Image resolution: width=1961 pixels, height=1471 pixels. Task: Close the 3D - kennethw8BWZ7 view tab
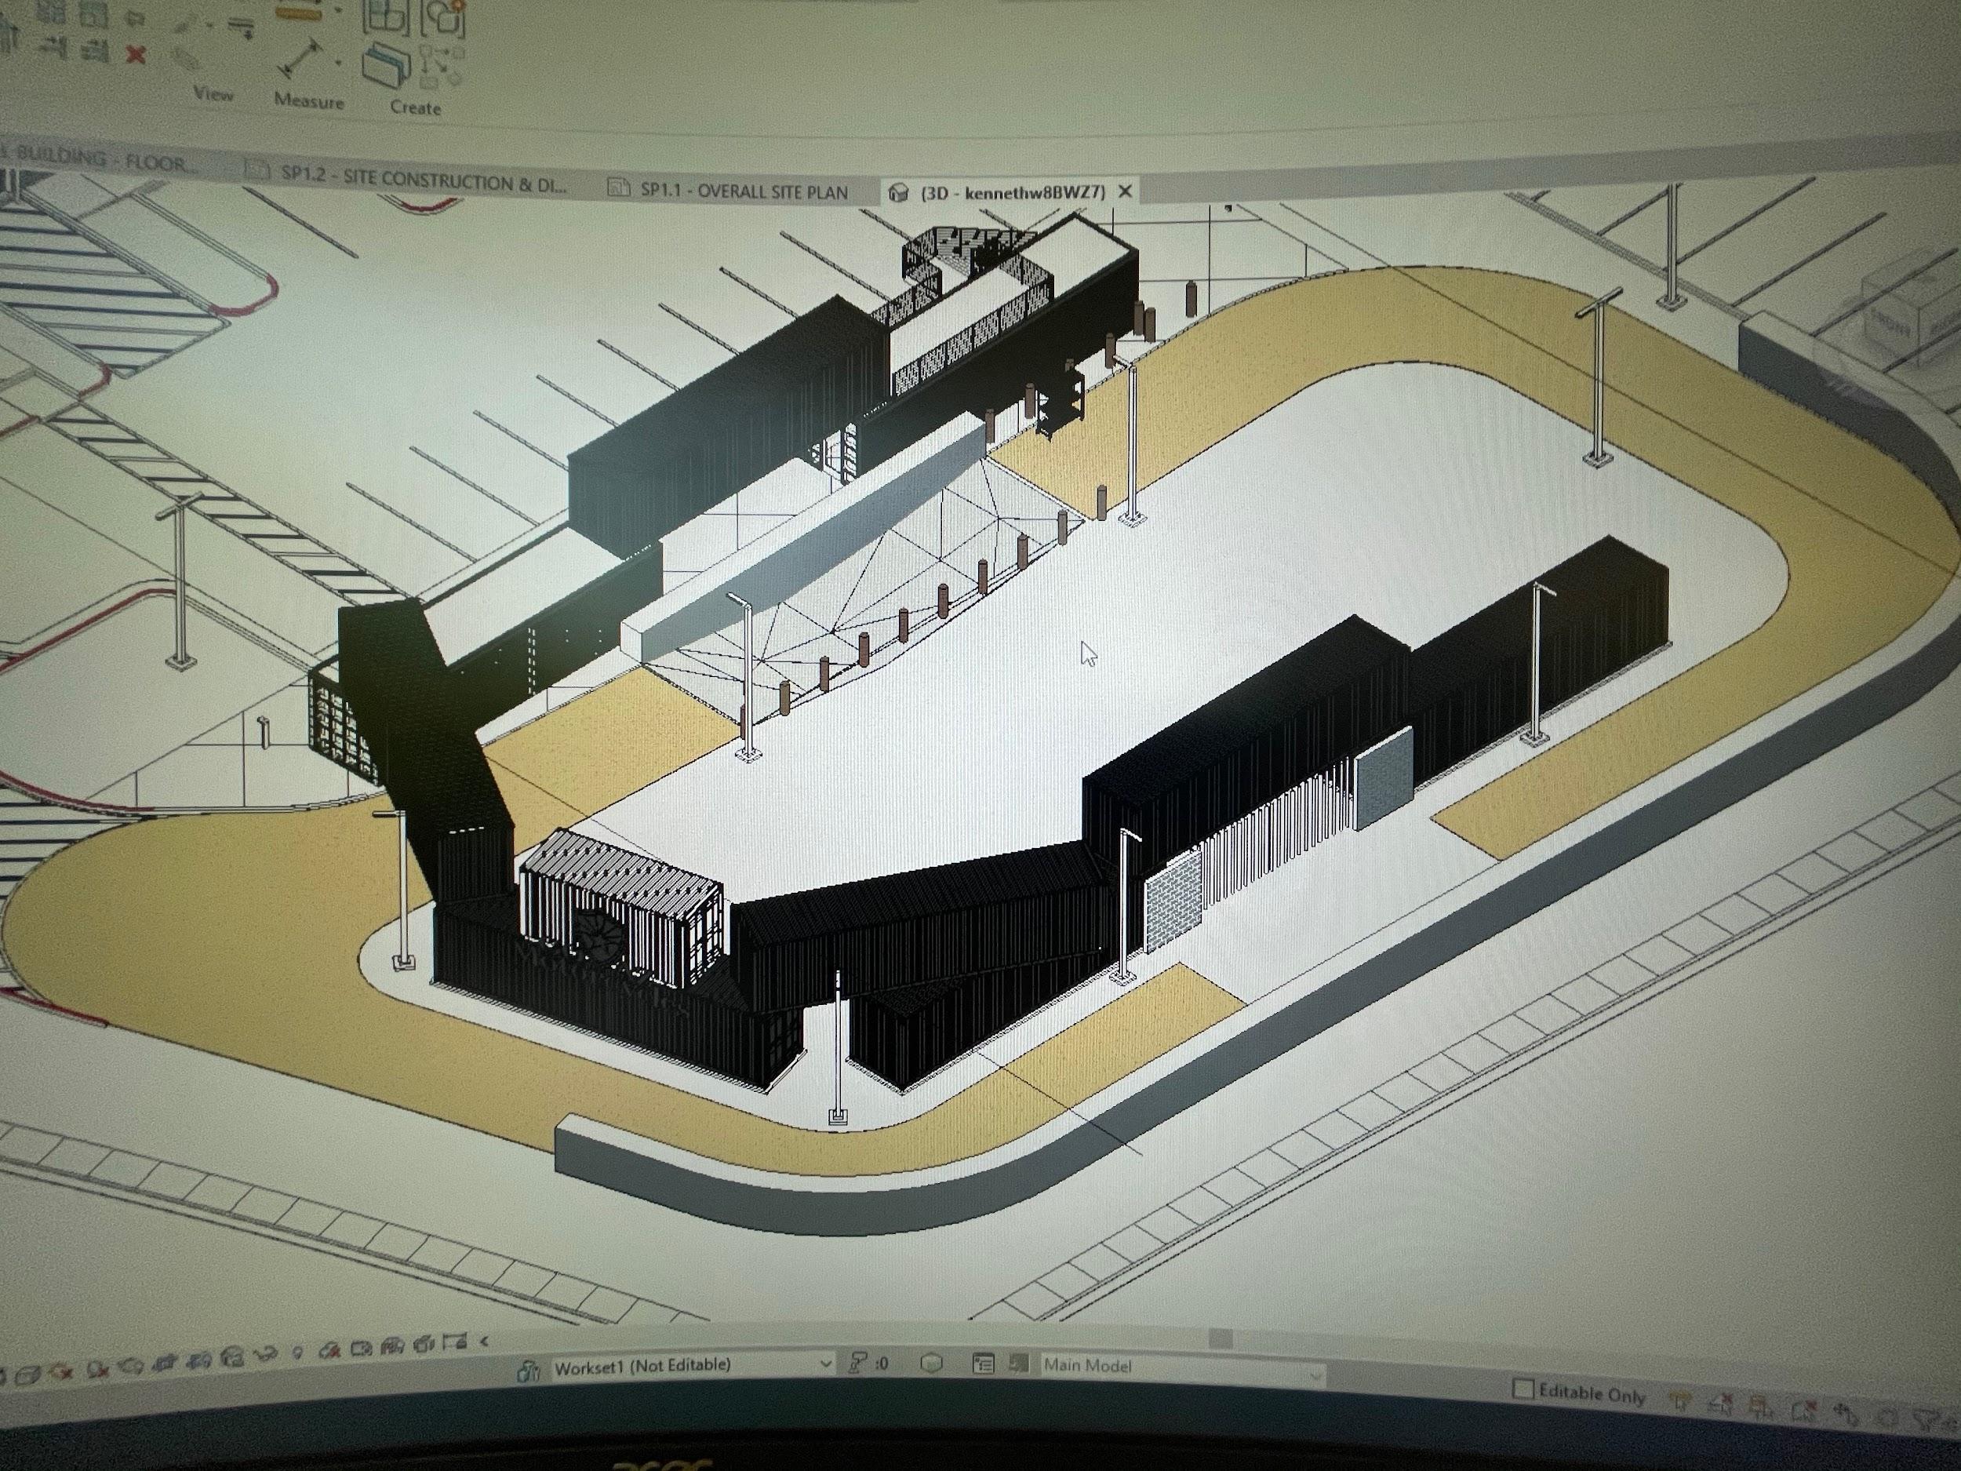click(1125, 191)
